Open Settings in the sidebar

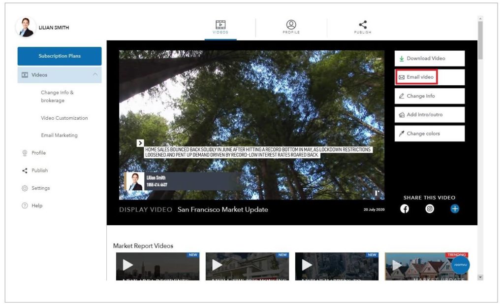coord(40,188)
